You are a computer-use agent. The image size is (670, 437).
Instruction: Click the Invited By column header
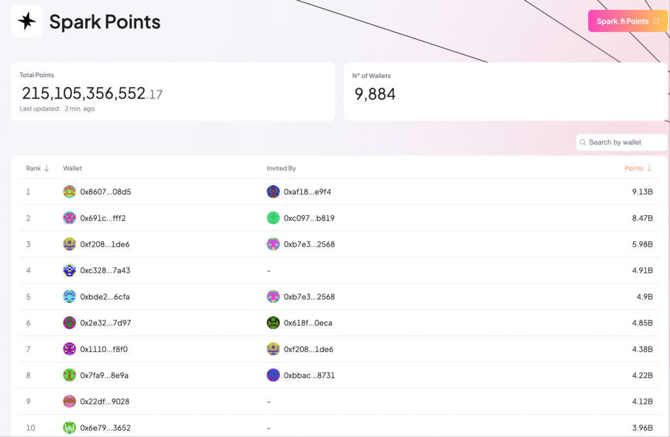(281, 168)
